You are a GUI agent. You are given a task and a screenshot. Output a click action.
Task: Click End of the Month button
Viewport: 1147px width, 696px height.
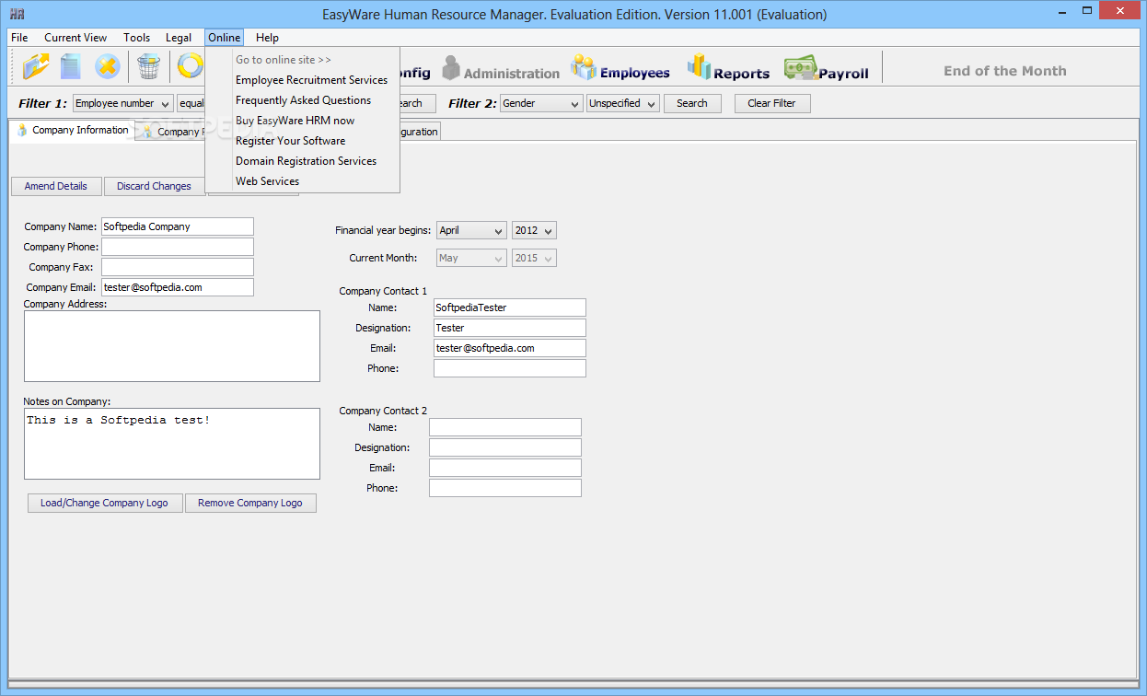1005,71
